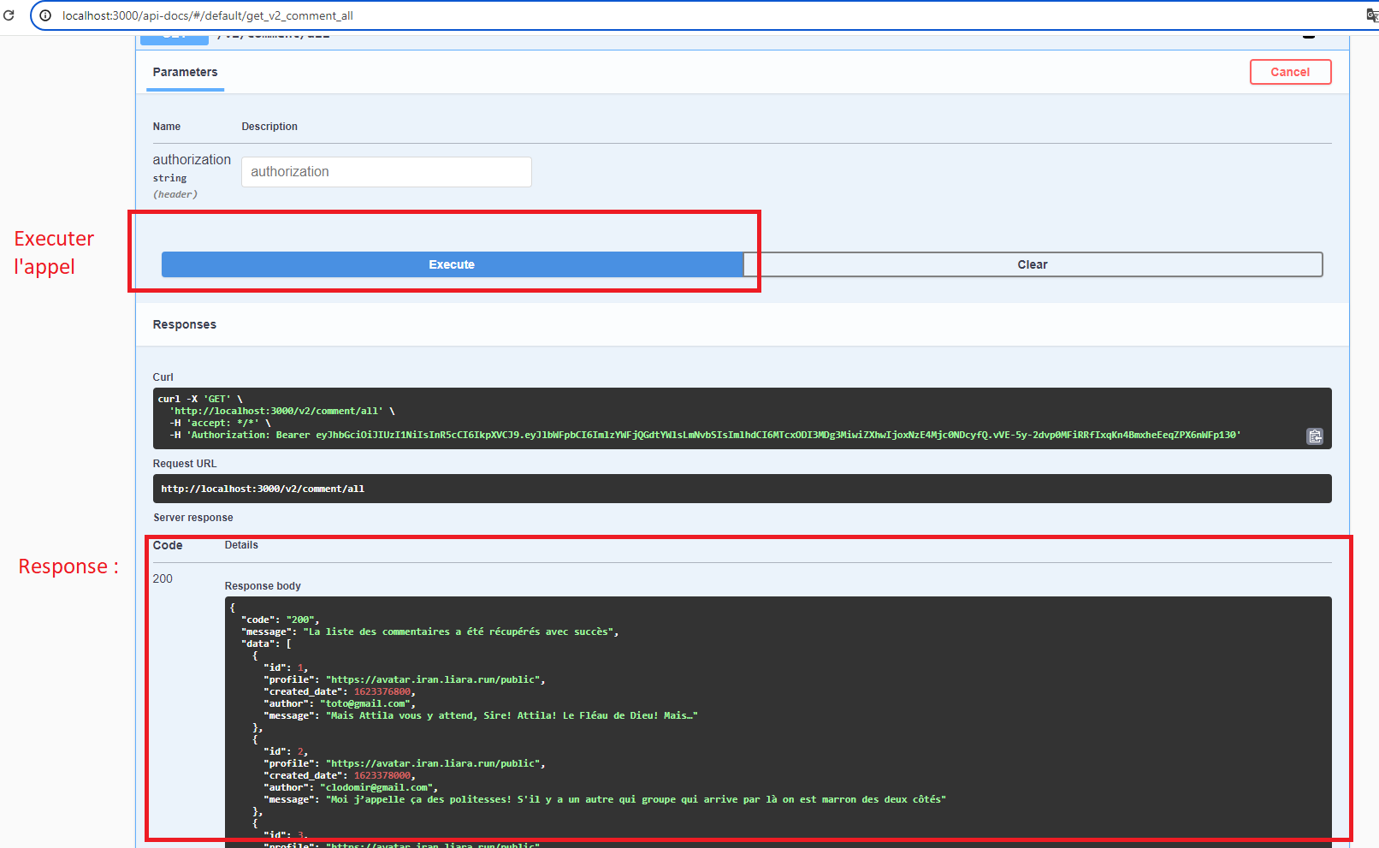
Task: Collapse the Parameters section
Action: pyautogui.click(x=185, y=72)
